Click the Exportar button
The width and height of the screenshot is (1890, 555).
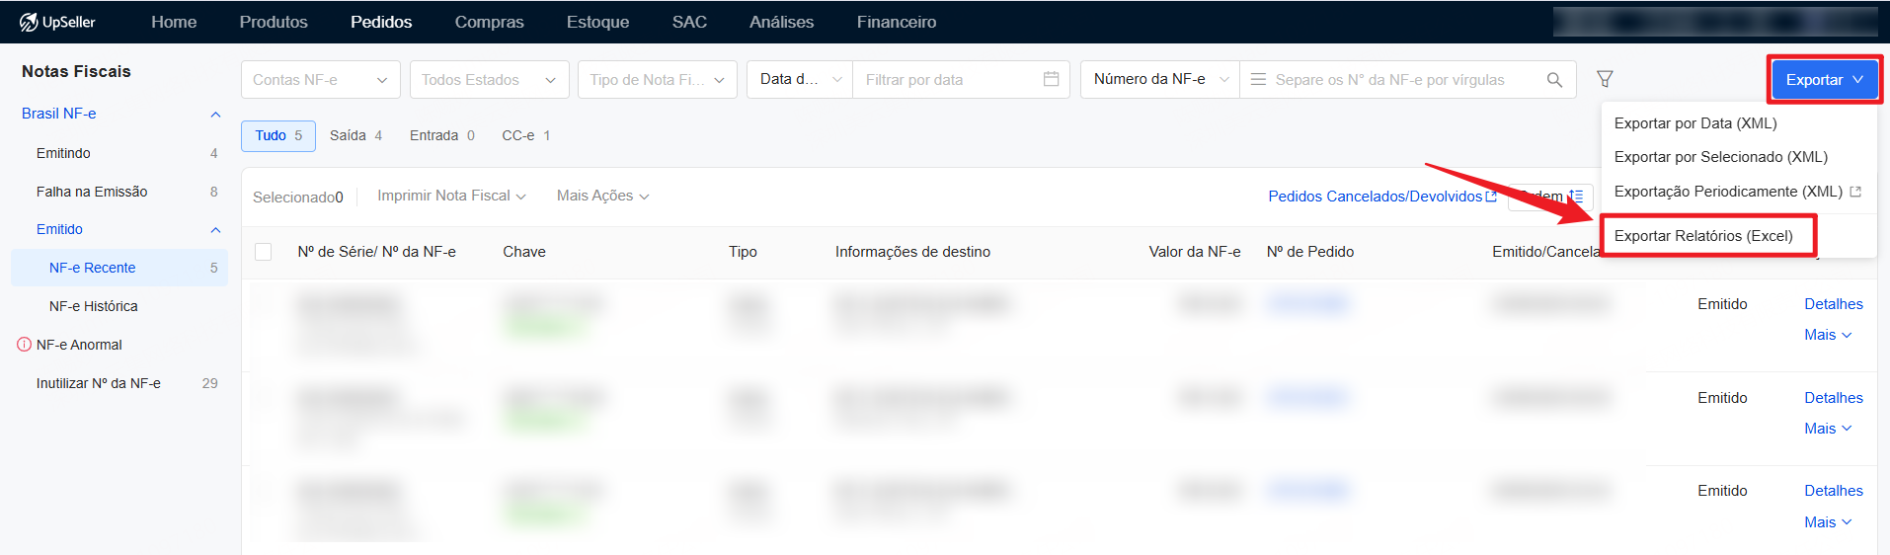coord(1824,80)
